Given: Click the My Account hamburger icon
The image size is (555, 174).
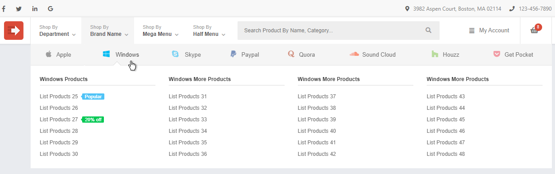Looking at the screenshot, I should point(472,31).
